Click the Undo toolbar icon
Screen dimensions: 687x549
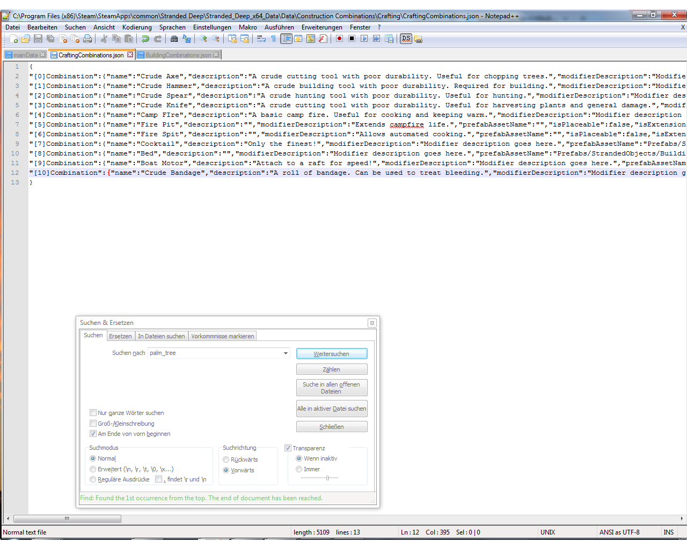pyautogui.click(x=145, y=39)
